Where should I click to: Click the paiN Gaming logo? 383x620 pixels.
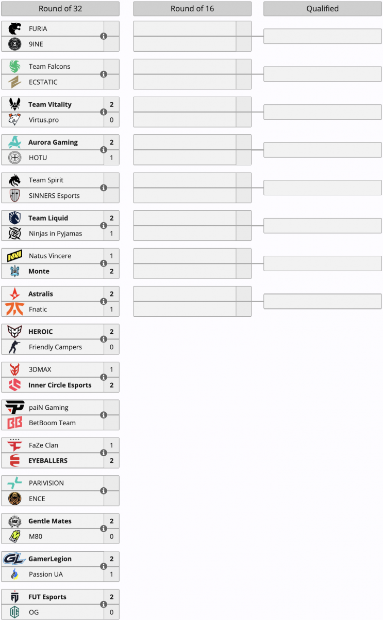tap(14, 407)
